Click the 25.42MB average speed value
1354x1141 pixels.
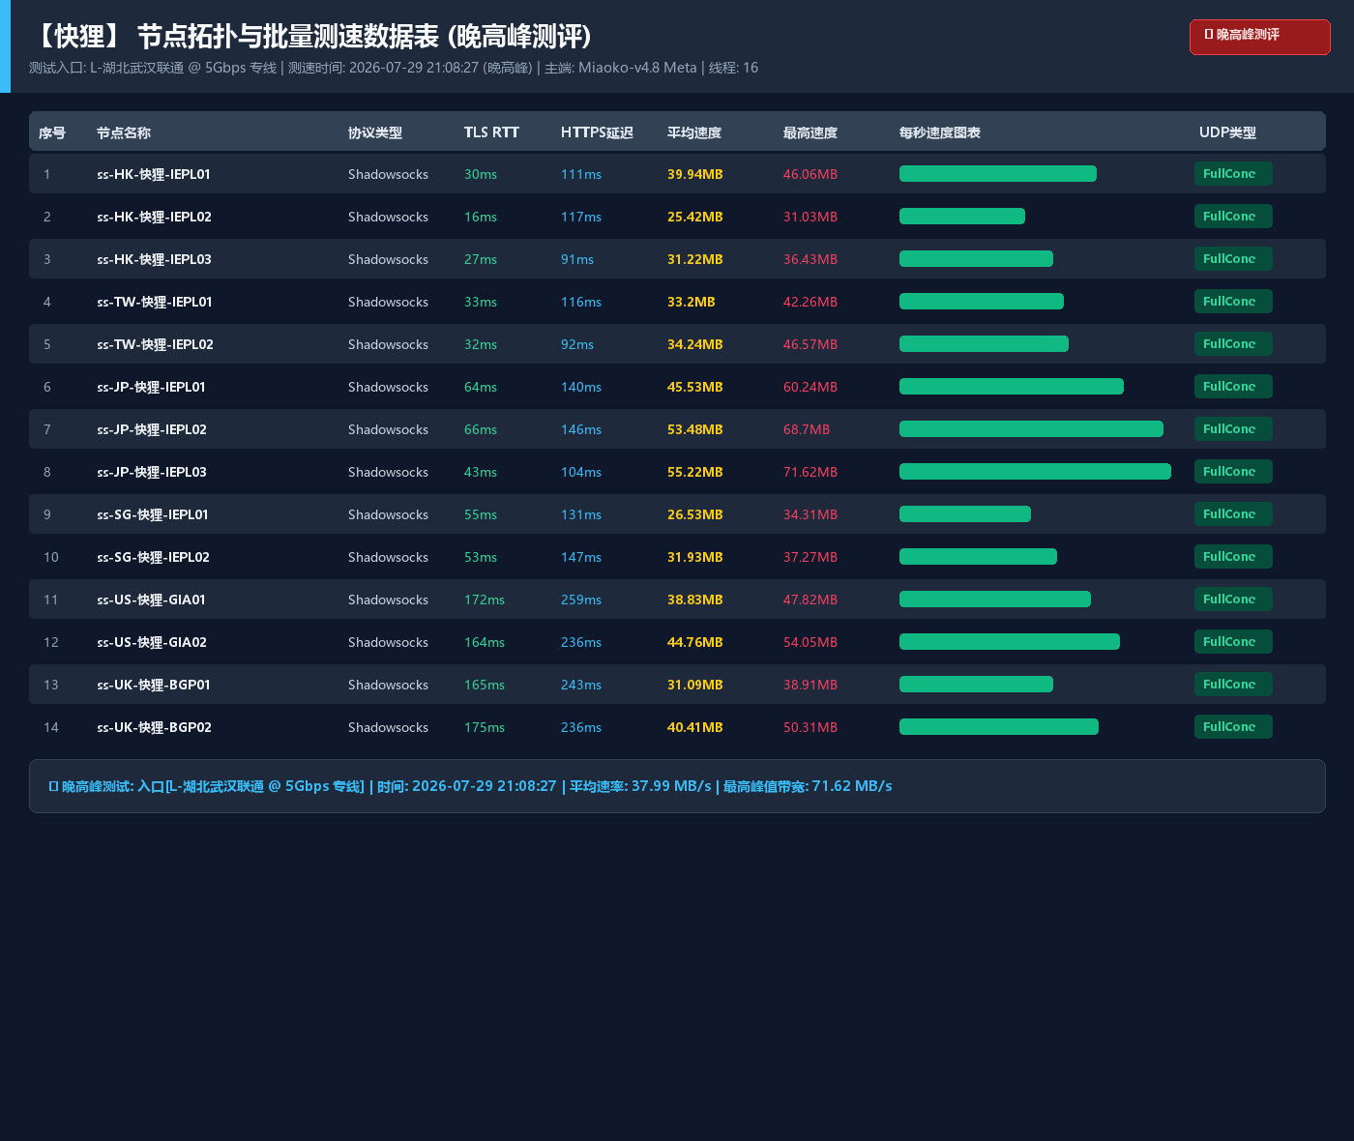(x=695, y=217)
